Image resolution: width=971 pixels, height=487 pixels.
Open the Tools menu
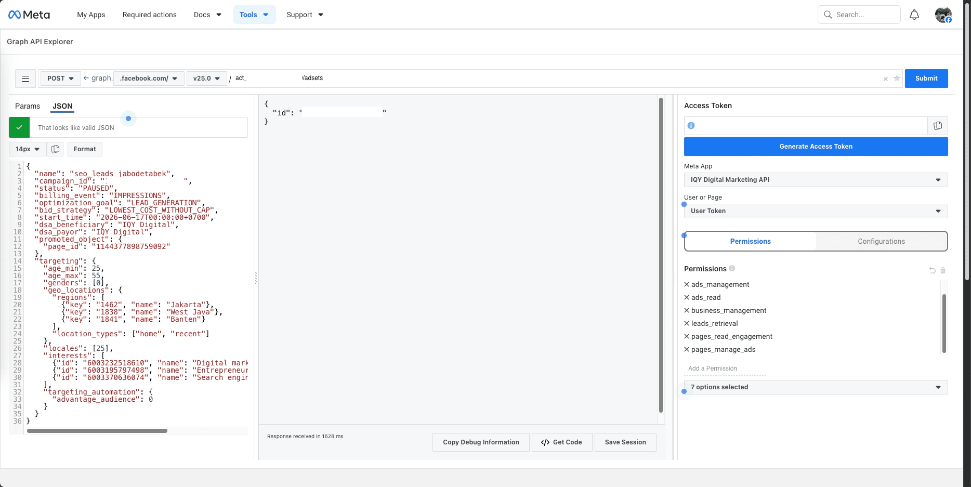click(x=254, y=15)
